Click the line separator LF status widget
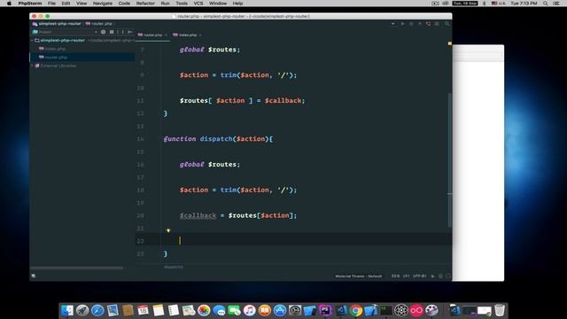 coord(406,276)
